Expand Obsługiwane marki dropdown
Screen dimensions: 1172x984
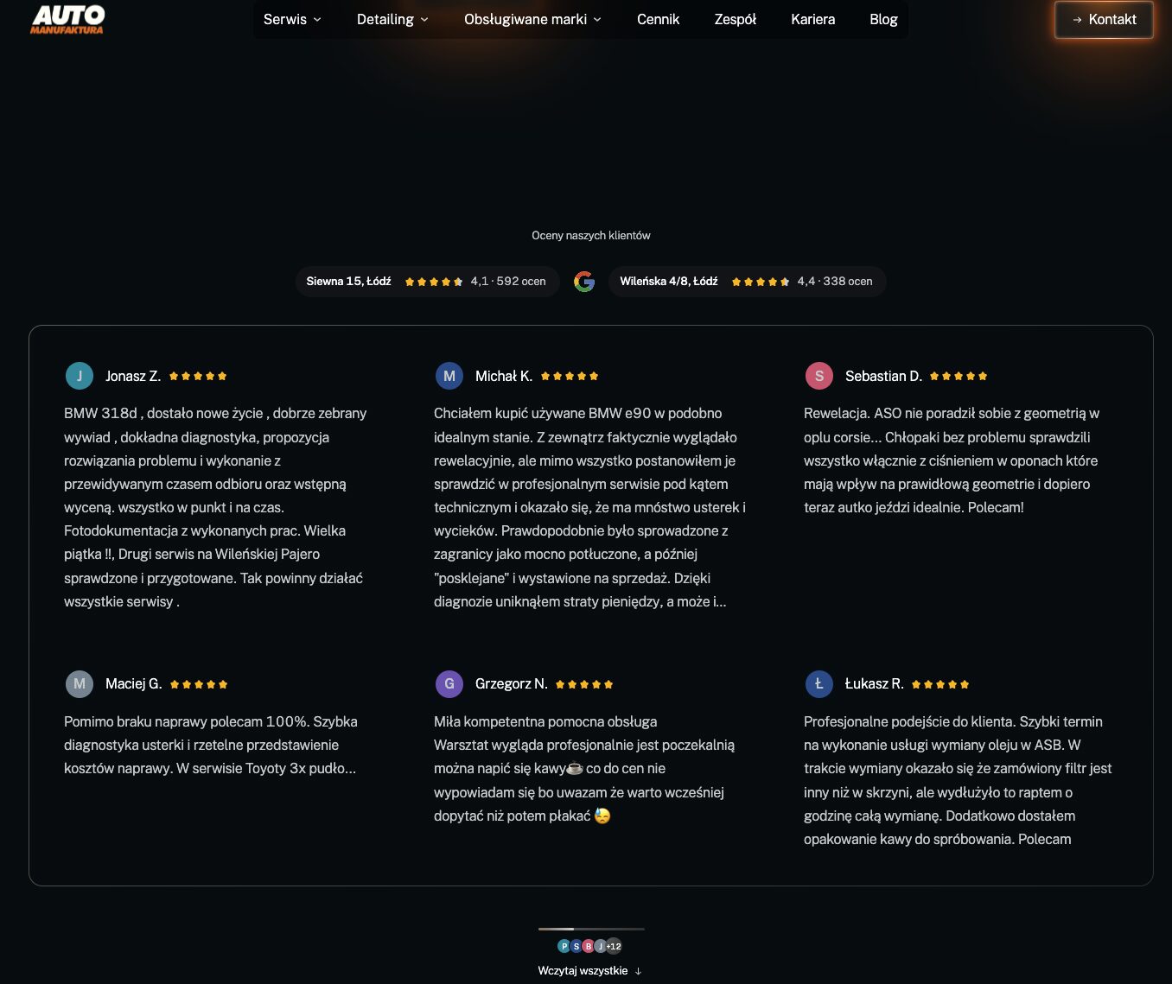pos(532,19)
